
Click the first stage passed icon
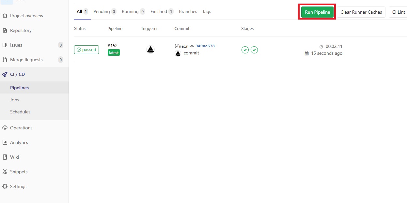pyautogui.click(x=245, y=50)
